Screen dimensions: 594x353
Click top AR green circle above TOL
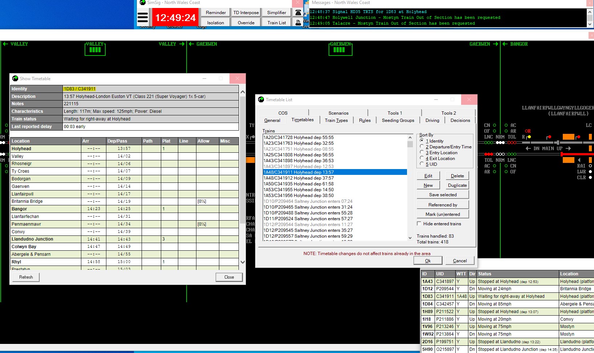(x=506, y=131)
